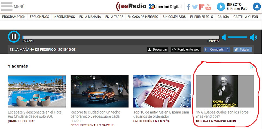Click the 'Y además' heading
The width and height of the screenshot is (262, 129).
tap(18, 66)
